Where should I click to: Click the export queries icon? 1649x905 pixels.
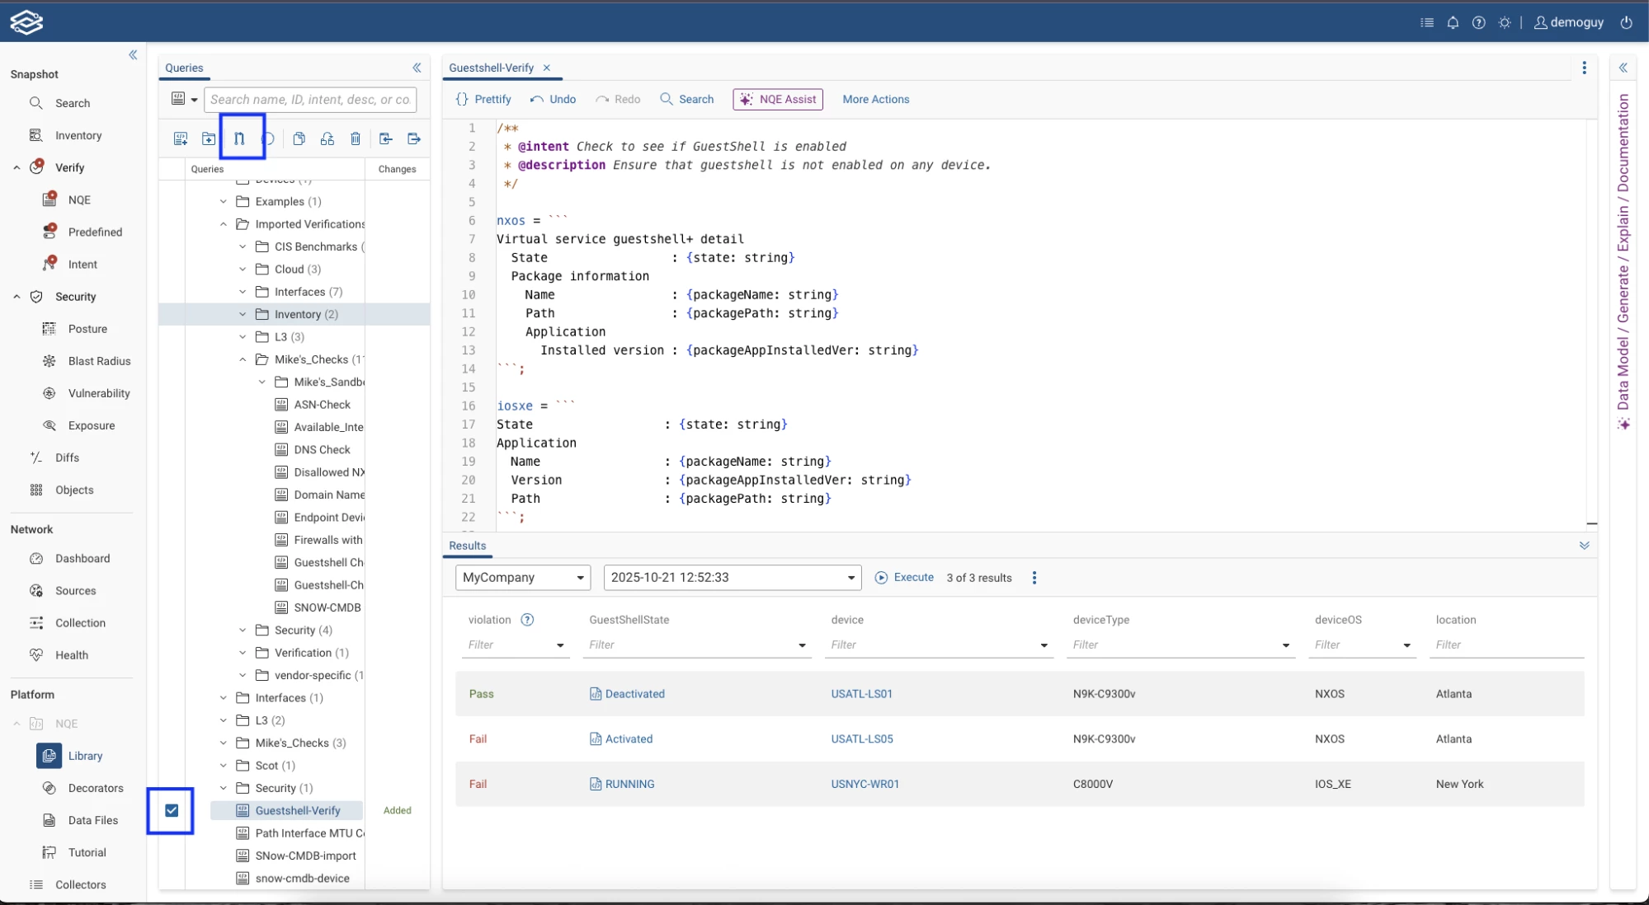click(414, 138)
